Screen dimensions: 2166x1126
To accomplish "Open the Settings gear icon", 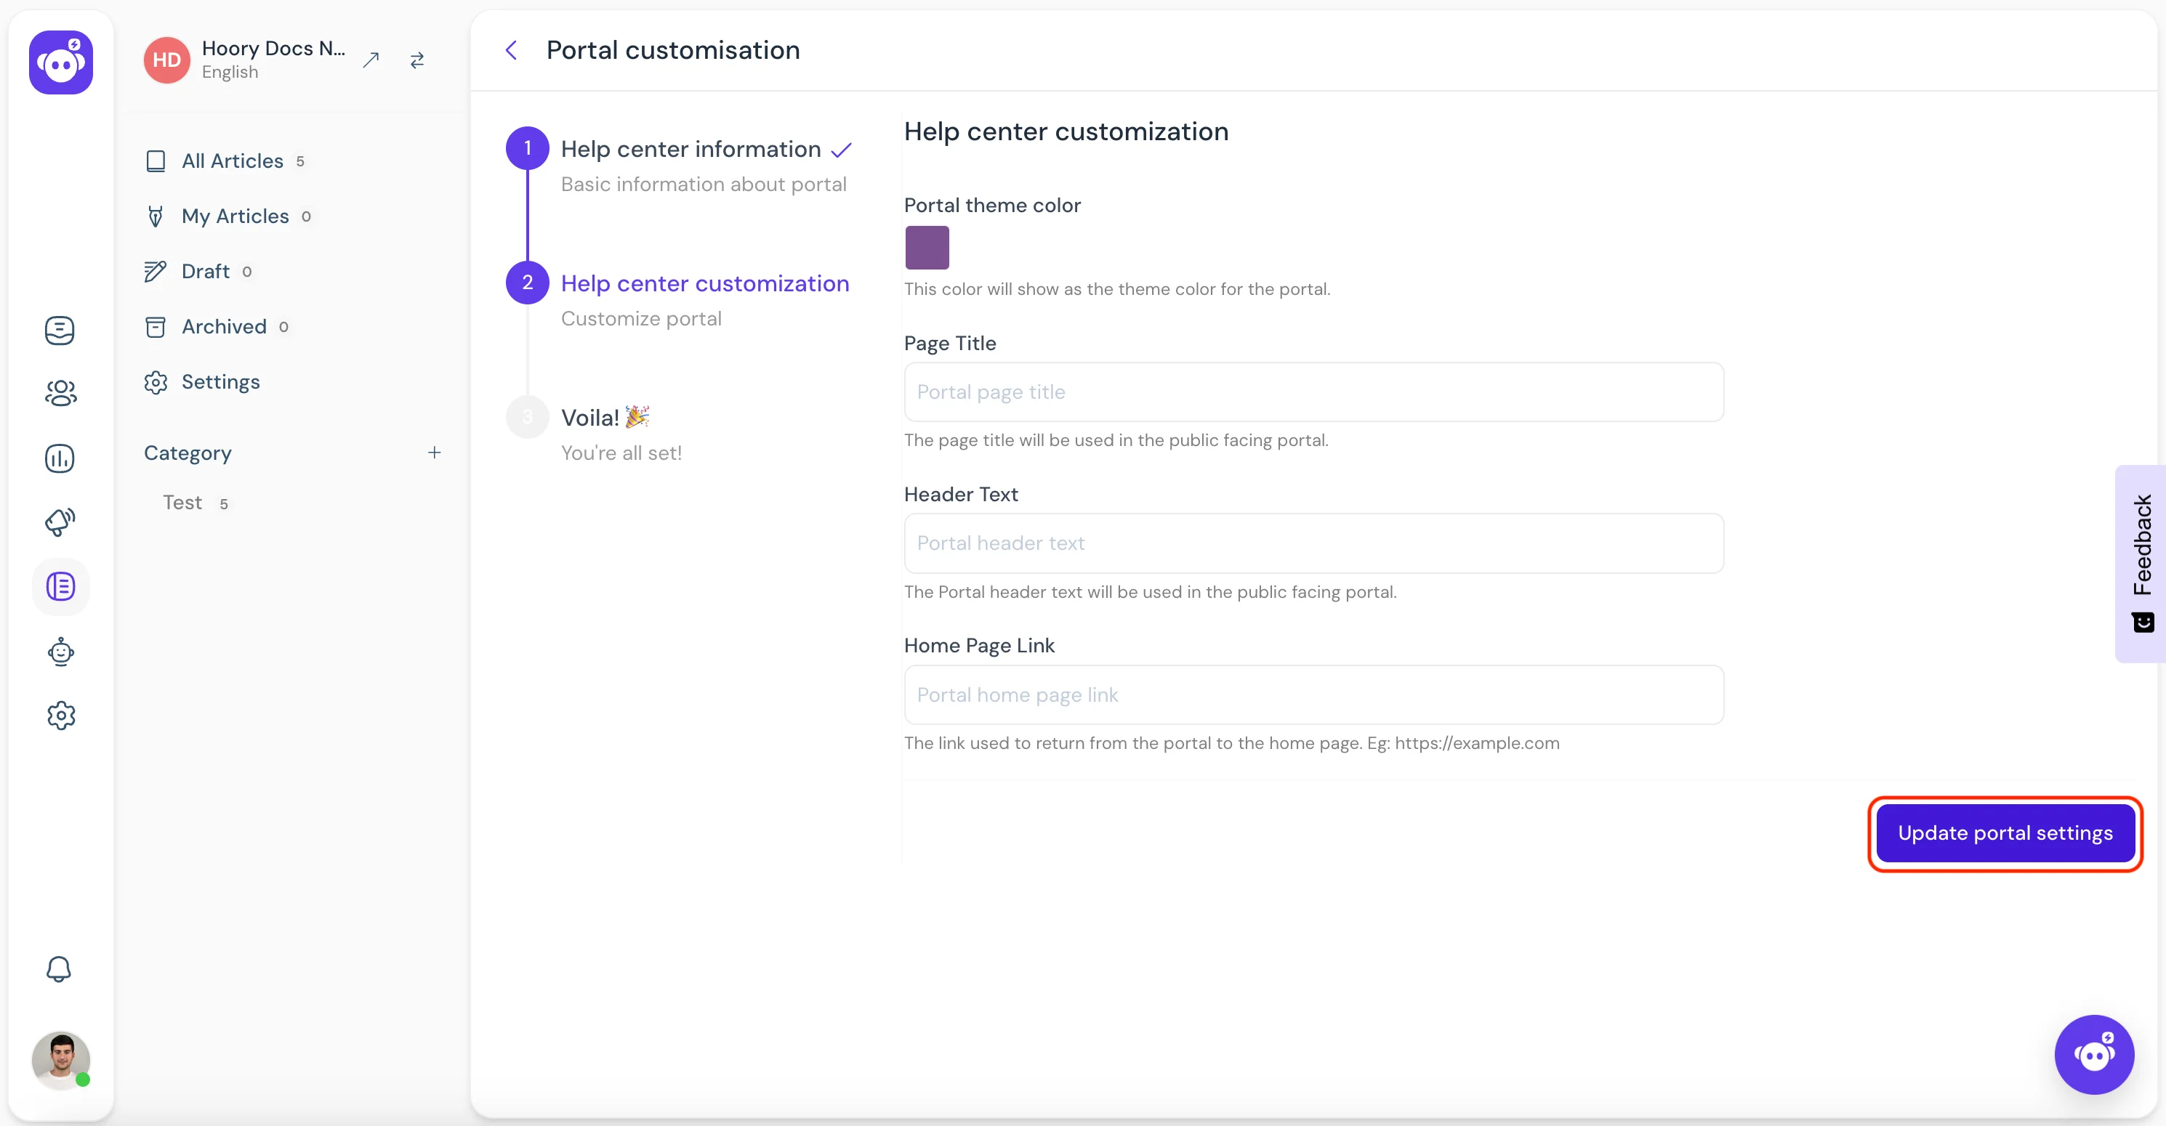I will click(62, 715).
